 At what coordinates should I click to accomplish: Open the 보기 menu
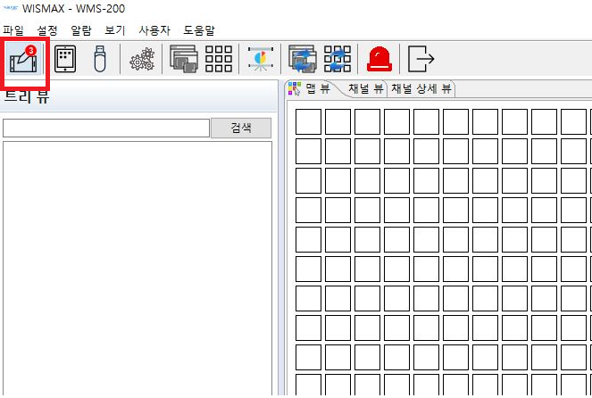tap(115, 29)
